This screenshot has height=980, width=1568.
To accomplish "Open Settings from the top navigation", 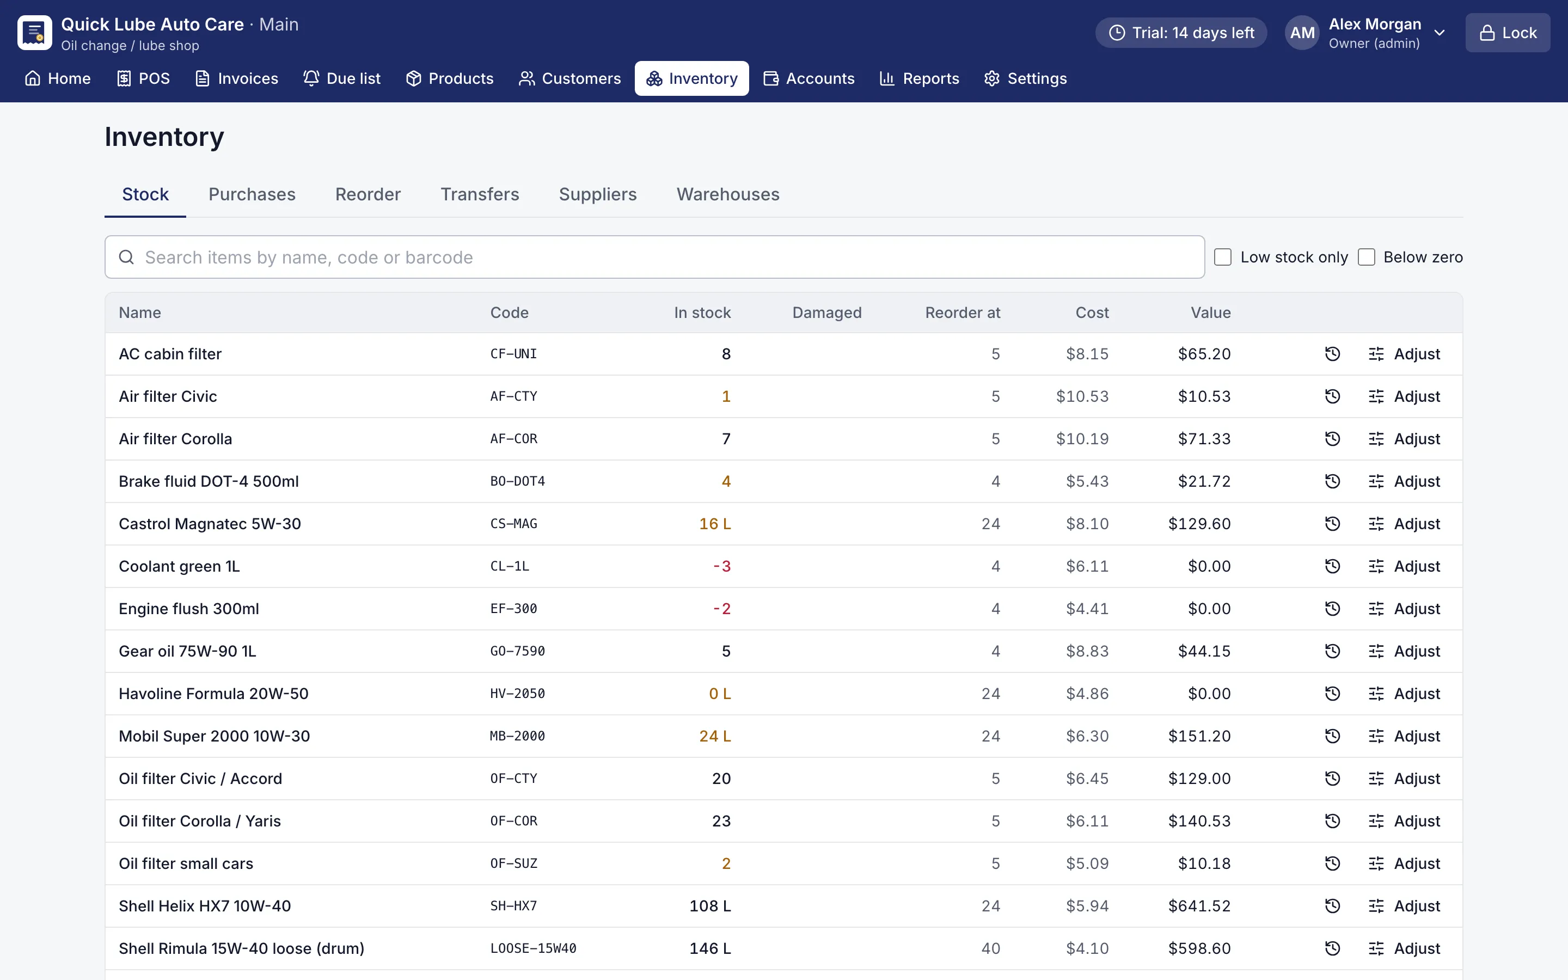I will (x=1025, y=78).
